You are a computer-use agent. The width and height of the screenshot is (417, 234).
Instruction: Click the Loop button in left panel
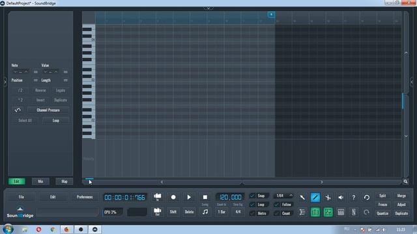click(x=56, y=120)
